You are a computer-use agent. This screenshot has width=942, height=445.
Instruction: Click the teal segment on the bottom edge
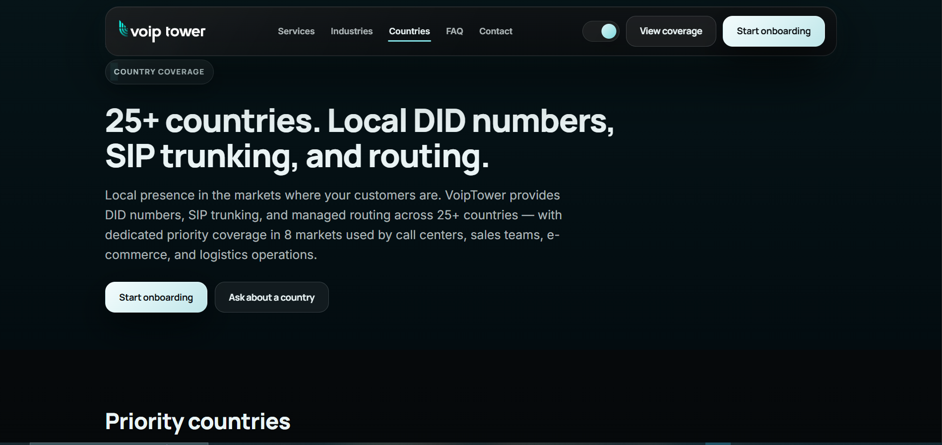(x=718, y=444)
